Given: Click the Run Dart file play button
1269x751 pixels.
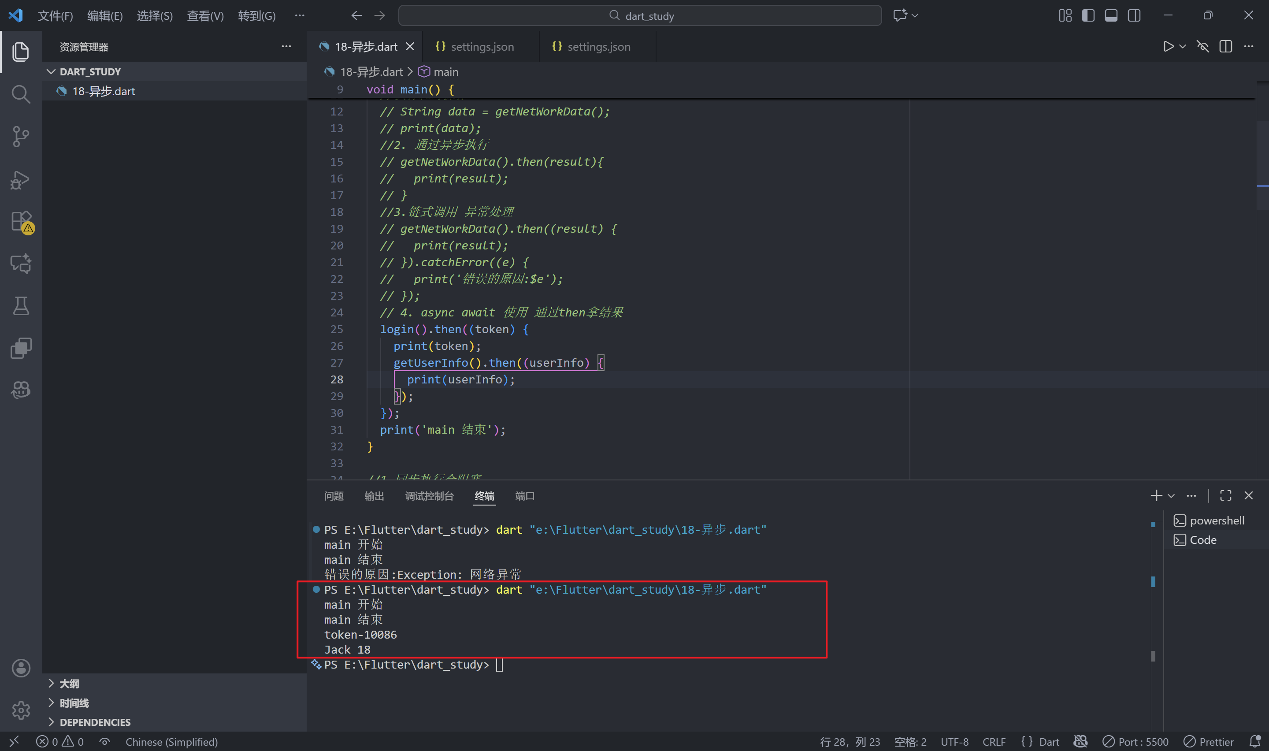Looking at the screenshot, I should (x=1168, y=47).
